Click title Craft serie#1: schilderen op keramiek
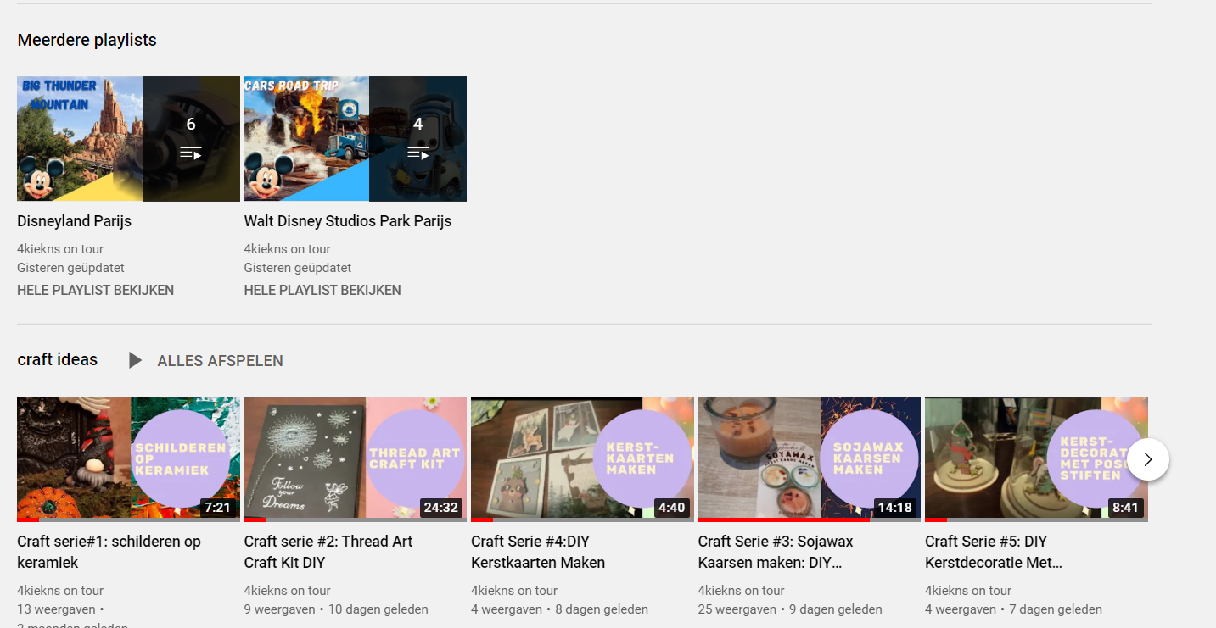1216x628 pixels. point(109,552)
